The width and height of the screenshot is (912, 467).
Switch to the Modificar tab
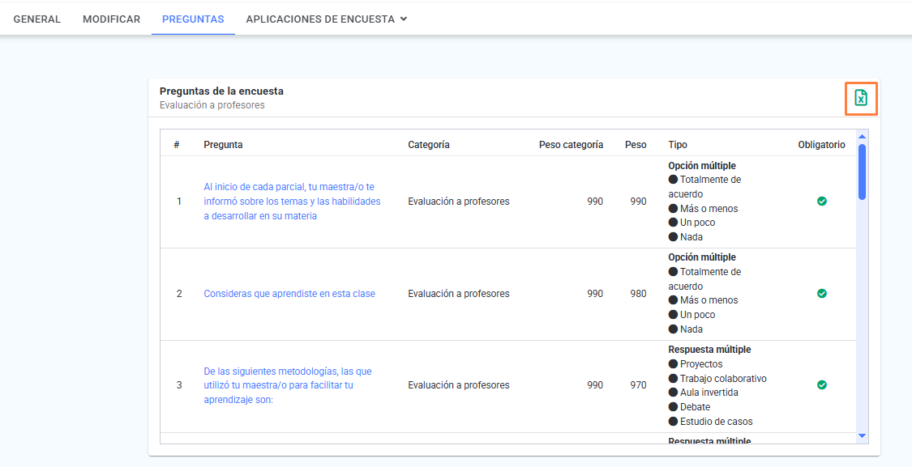coord(112,19)
